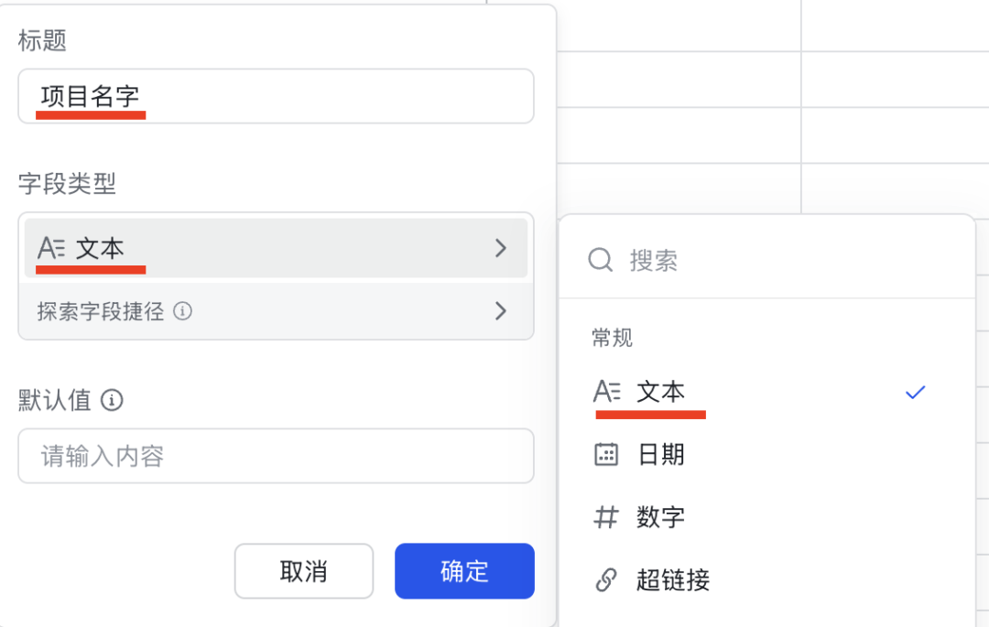Click the hash icon for 数字 type
Screen dimensions: 989x627
(x=606, y=517)
